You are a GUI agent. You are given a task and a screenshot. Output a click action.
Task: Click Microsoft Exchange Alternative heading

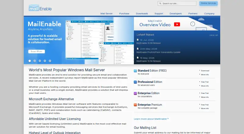pos(51,99)
